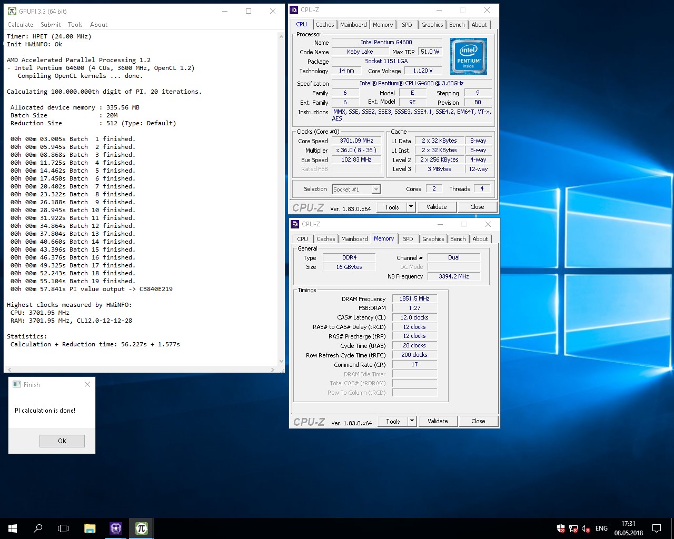Open the ENG language indicator
This screenshot has width=674, height=539.
601,528
